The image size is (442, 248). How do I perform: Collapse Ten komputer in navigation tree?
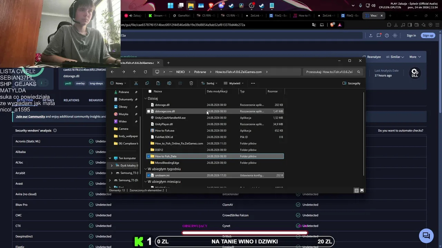110,158
